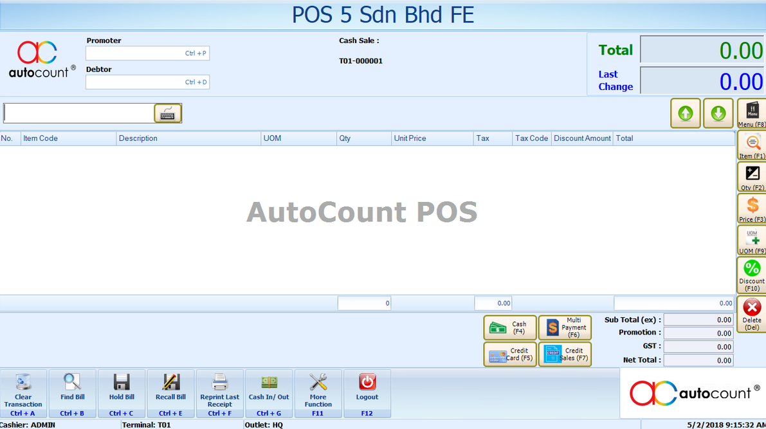The height and width of the screenshot is (429, 766).
Task: Delete the selected line (Del)
Action: pos(752,314)
